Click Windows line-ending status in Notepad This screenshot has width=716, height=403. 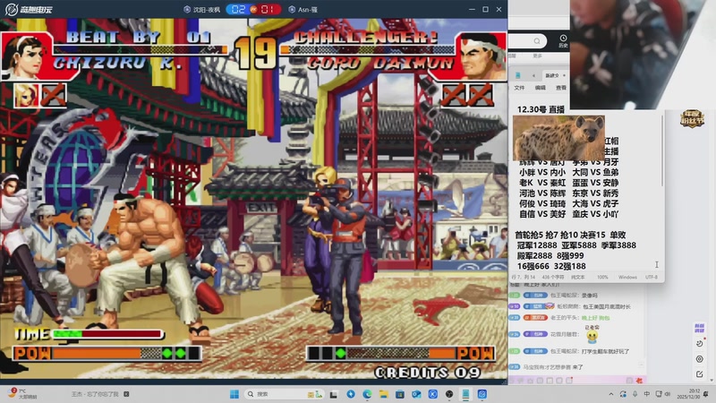pyautogui.click(x=627, y=277)
